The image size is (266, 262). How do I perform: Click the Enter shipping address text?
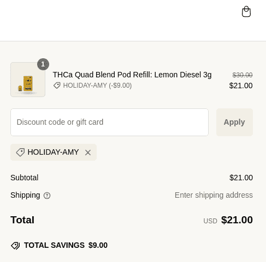[x=214, y=195]
